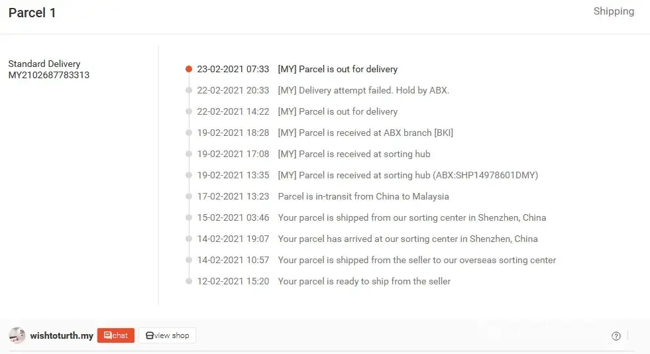
Task: Click the view shop button
Action: click(x=167, y=335)
